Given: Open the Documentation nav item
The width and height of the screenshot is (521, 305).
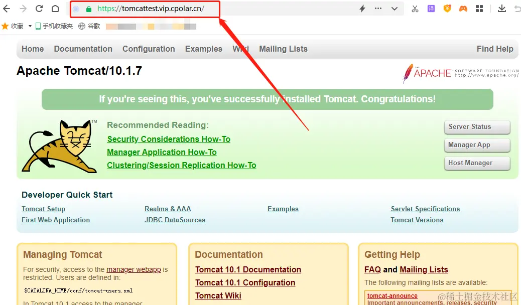Looking at the screenshot, I should tap(83, 49).
